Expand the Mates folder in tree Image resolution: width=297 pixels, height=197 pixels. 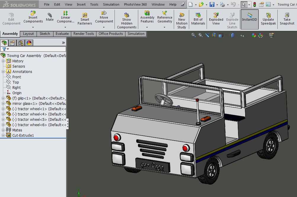[x=3, y=130]
